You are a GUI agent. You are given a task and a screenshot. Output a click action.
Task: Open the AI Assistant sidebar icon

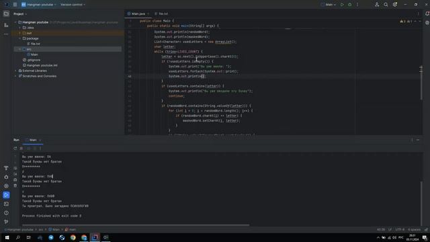[427, 23]
